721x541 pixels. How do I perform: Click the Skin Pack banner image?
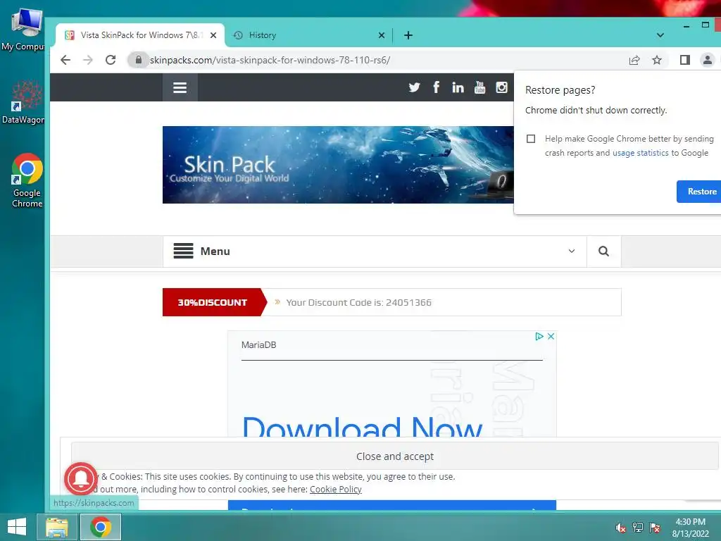coord(338,165)
